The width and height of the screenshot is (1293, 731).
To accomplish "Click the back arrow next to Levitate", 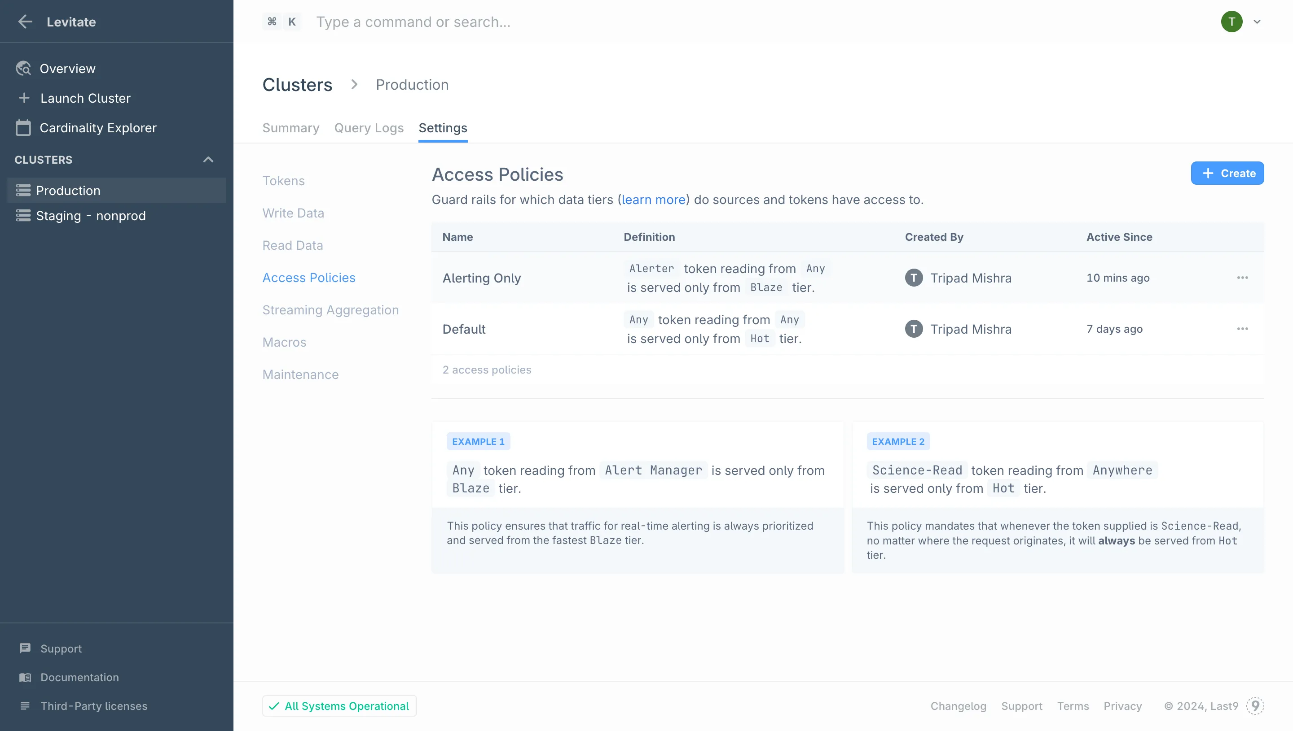I will [x=25, y=22].
